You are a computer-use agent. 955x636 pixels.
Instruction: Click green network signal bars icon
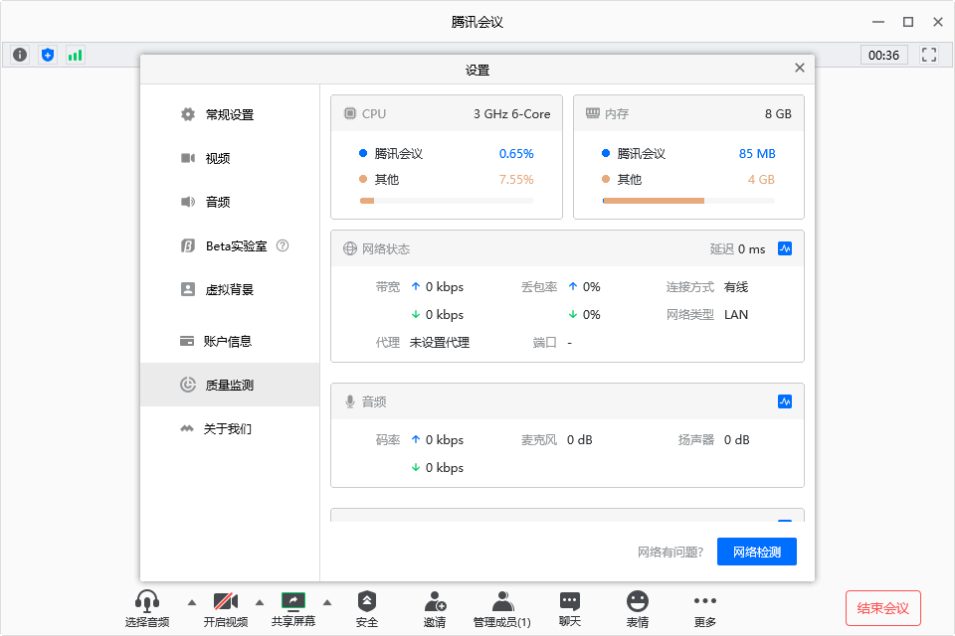pyautogui.click(x=75, y=55)
